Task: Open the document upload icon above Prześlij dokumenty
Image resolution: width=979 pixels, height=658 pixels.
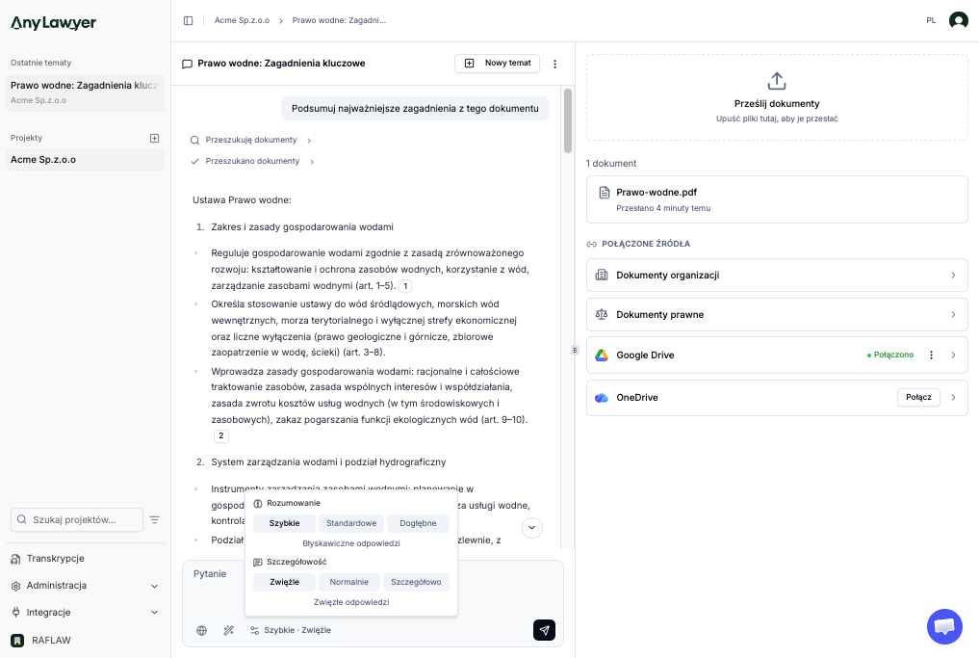Action: click(776, 81)
